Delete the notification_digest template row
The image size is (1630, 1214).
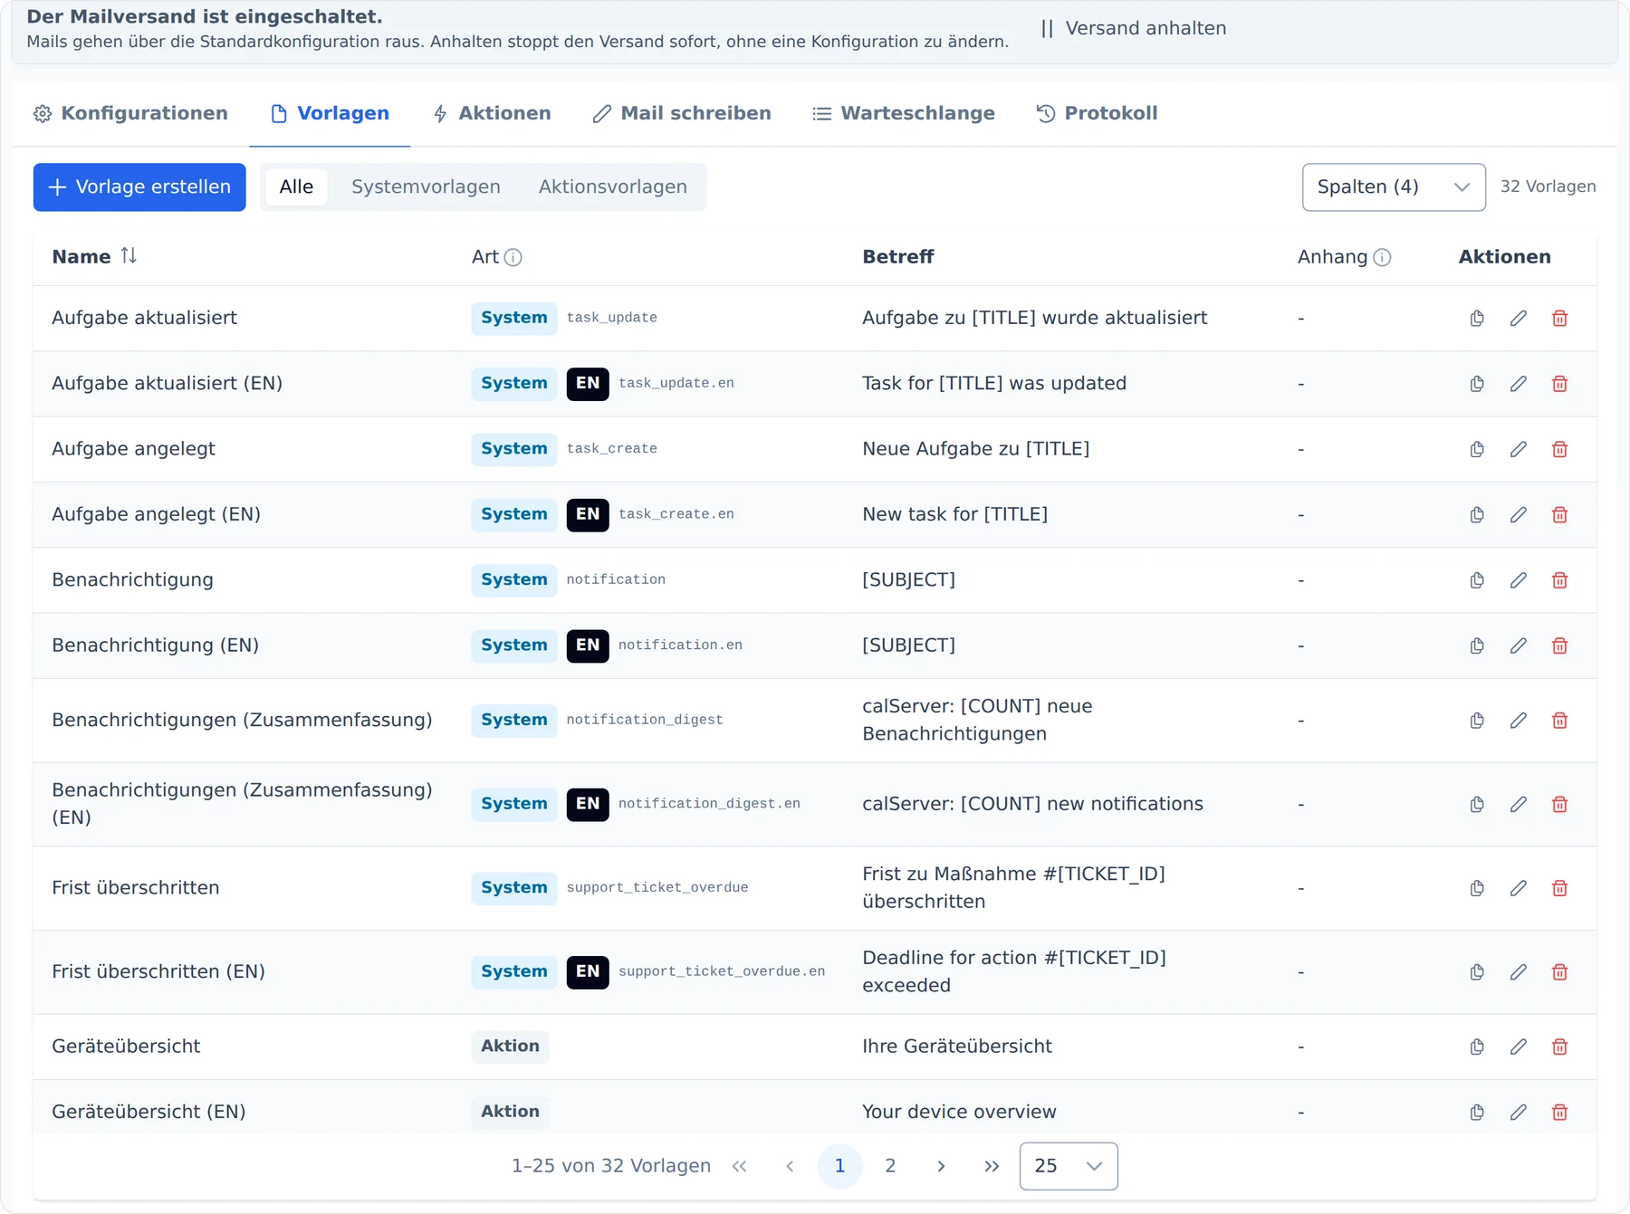(1559, 721)
